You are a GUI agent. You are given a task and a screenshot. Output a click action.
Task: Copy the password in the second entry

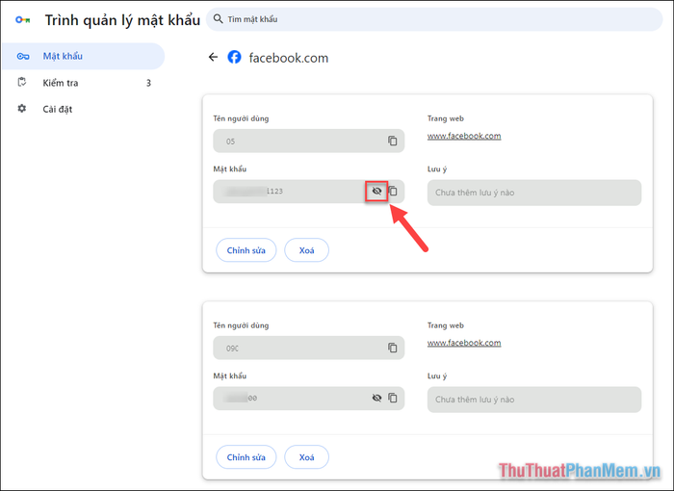[x=392, y=398]
